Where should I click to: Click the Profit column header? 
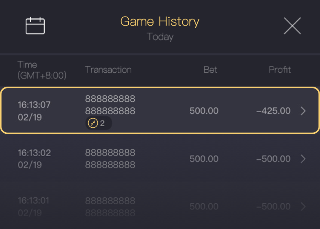point(280,70)
